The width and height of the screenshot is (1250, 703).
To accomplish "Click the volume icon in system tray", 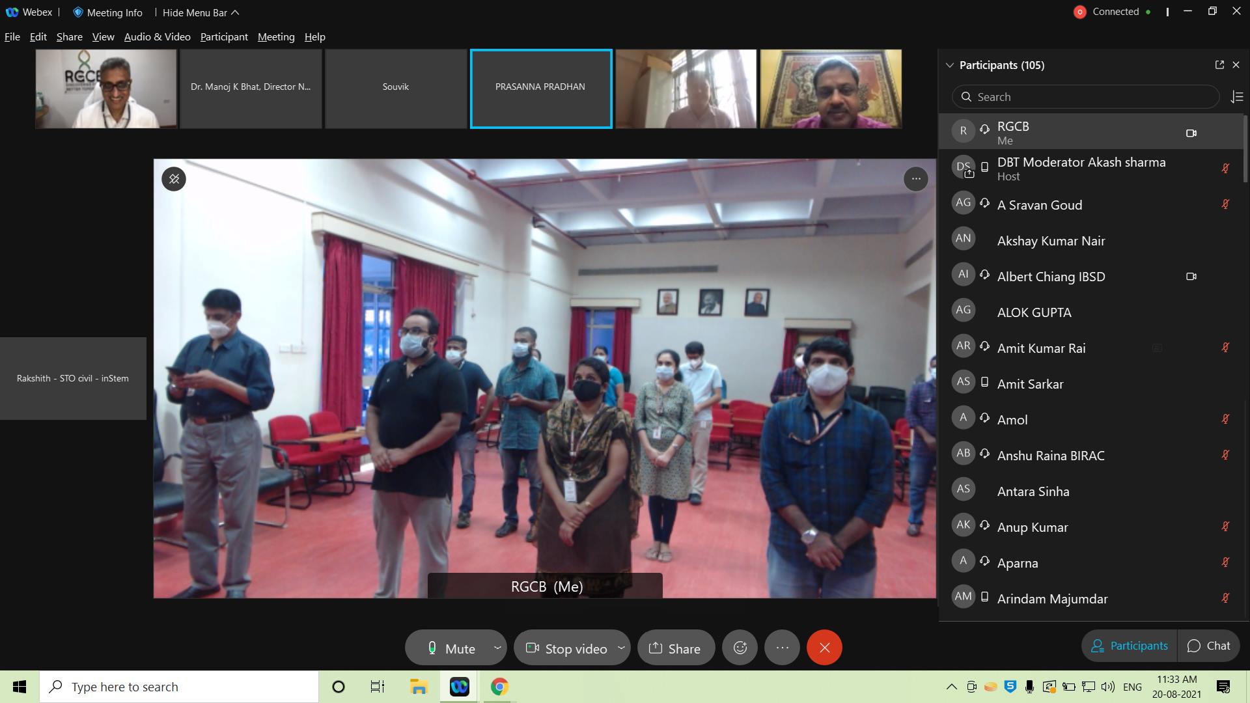I will [1107, 687].
